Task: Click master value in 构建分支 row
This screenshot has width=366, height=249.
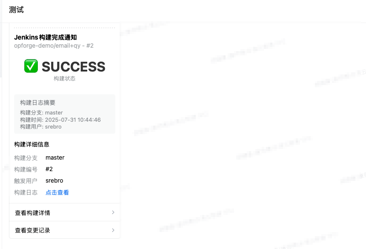Action: 55,157
